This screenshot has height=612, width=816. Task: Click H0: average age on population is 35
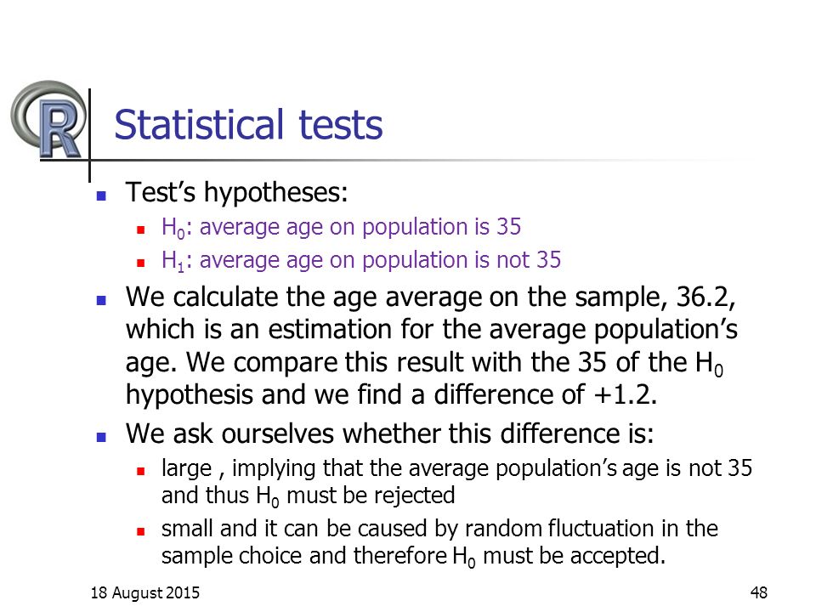[342, 228]
